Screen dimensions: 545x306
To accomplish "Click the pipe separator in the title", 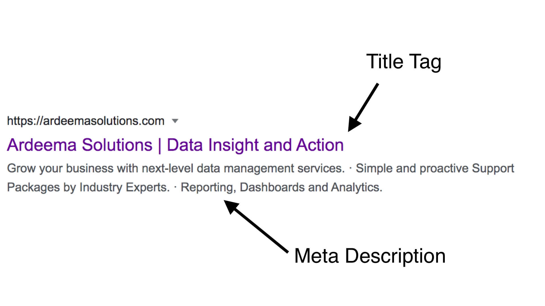I will click(160, 145).
